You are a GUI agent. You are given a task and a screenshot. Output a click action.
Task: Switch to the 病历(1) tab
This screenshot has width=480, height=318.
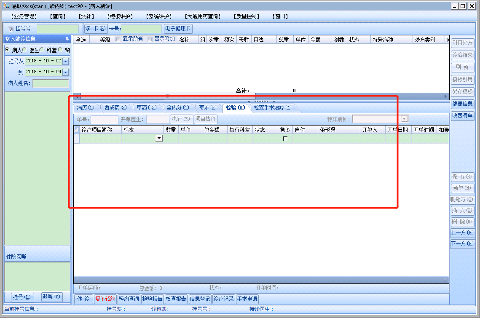pos(86,108)
